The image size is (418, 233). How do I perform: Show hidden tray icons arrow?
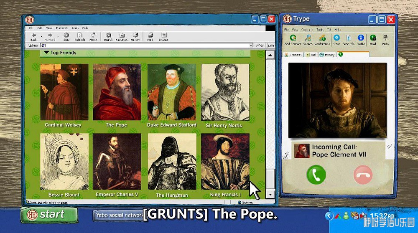point(329,215)
